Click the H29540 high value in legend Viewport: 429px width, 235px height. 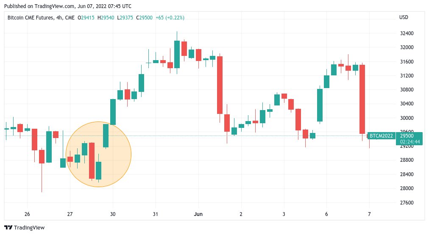(x=106, y=17)
